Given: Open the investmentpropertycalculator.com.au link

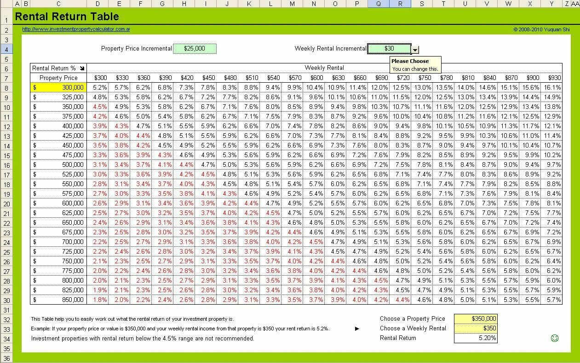Looking at the screenshot, I should pyautogui.click(x=76, y=29).
